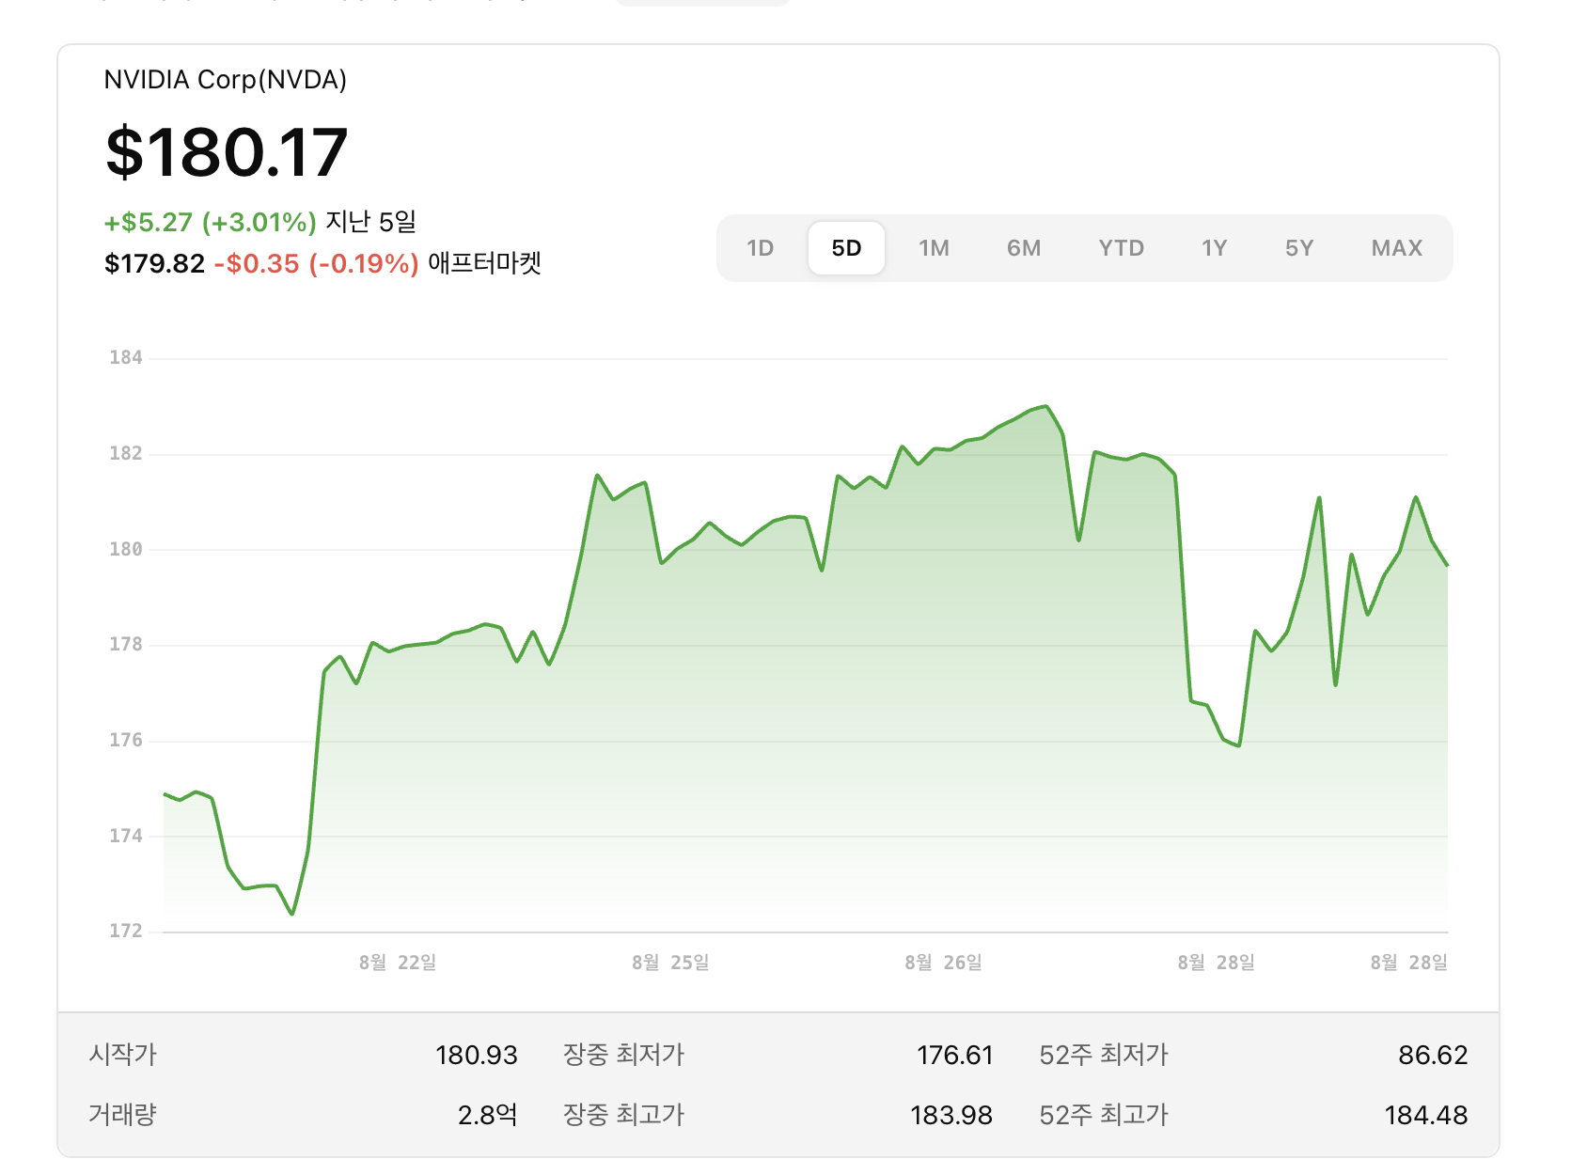Viewport: 1587px width, 1175px height.
Task: Choose the 1Y chart range
Action: (x=1214, y=248)
